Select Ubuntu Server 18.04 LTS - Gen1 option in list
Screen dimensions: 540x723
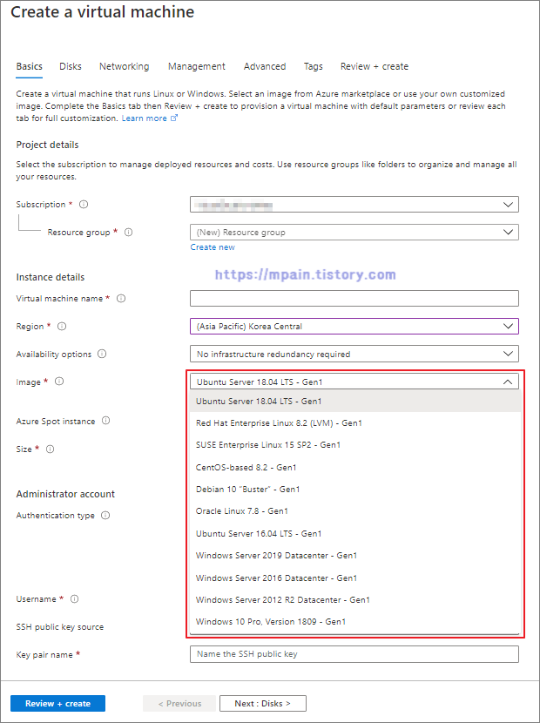click(x=355, y=402)
